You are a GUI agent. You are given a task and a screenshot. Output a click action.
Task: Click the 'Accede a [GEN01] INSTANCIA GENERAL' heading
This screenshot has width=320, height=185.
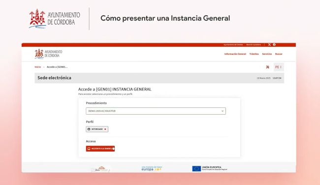click(x=115, y=89)
